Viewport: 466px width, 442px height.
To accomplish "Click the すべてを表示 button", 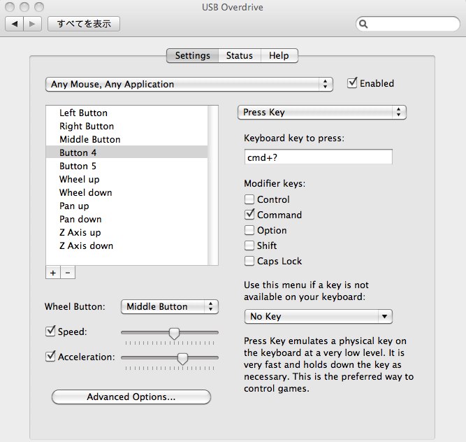I will (84, 24).
